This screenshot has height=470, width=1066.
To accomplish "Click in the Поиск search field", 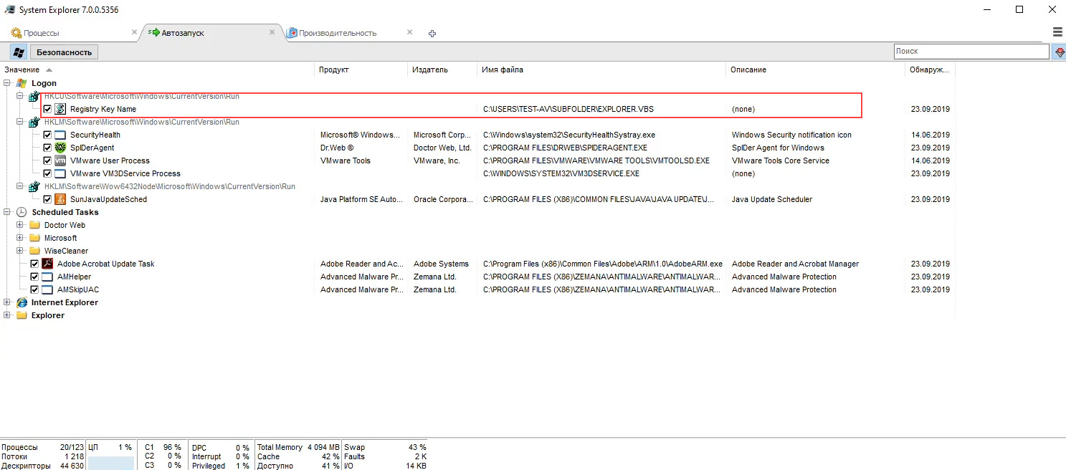I will tap(971, 52).
